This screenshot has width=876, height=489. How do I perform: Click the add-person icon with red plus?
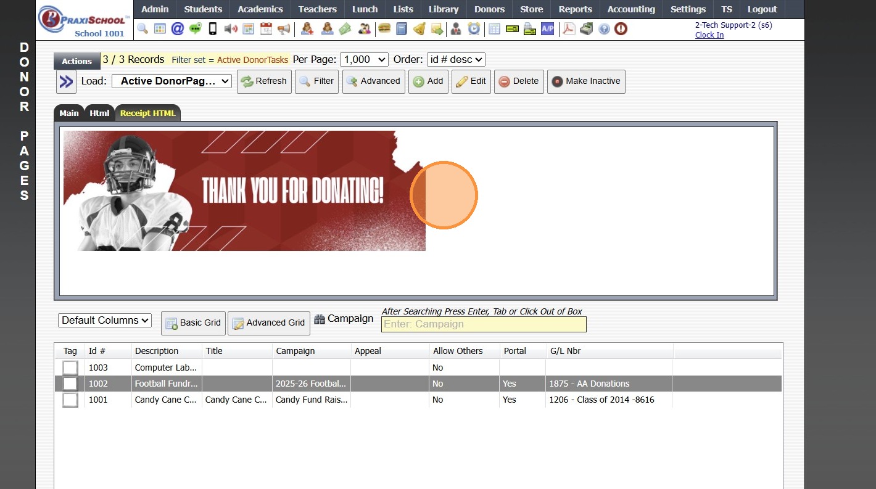[307, 28]
